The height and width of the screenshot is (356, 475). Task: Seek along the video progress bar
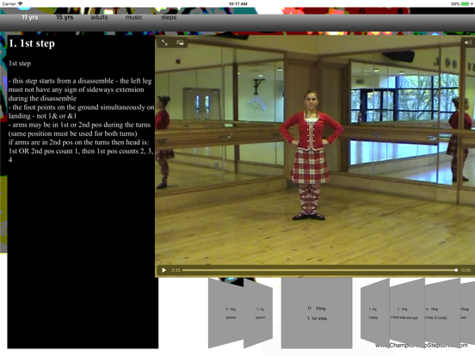(319, 270)
